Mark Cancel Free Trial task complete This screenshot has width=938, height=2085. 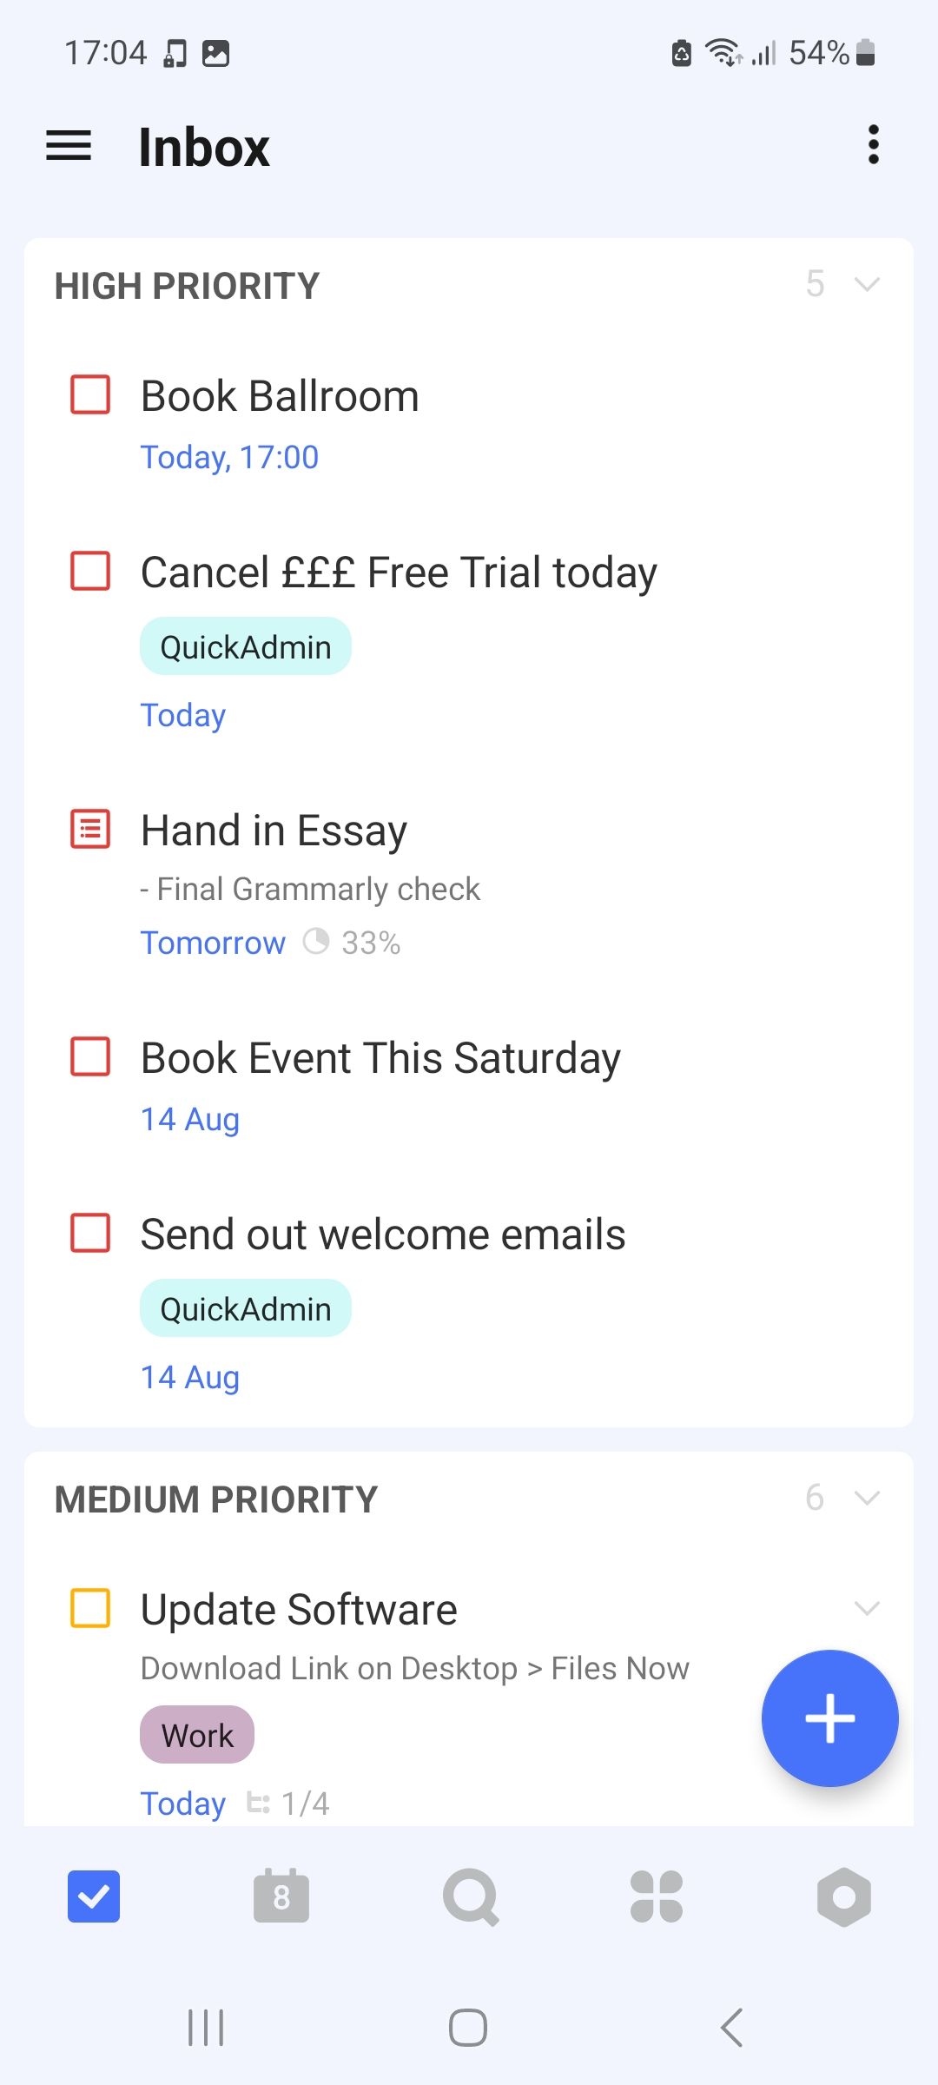(90, 571)
